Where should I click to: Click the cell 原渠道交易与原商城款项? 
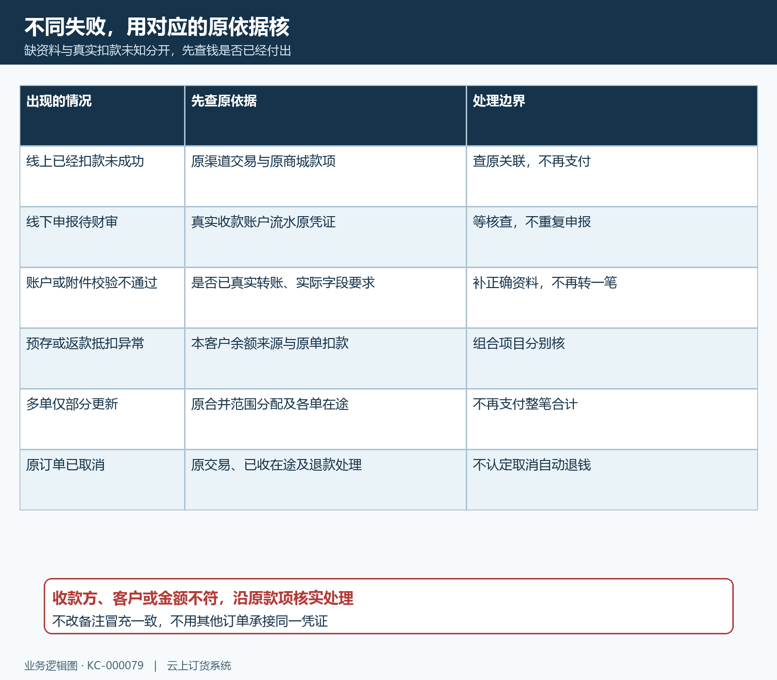coord(325,176)
